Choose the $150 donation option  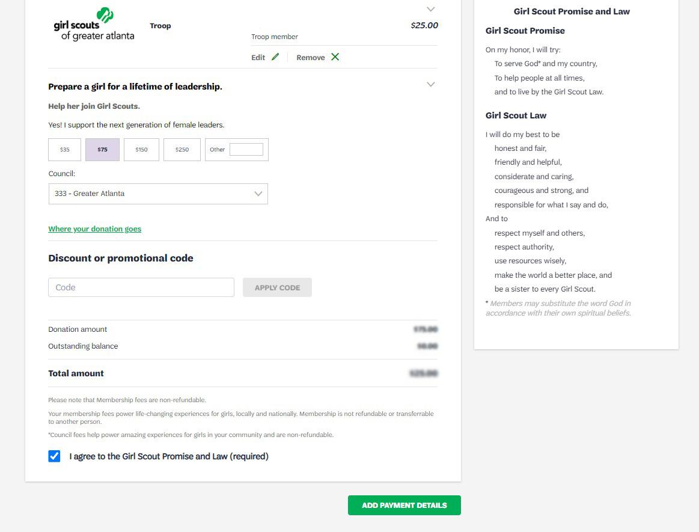pos(141,150)
